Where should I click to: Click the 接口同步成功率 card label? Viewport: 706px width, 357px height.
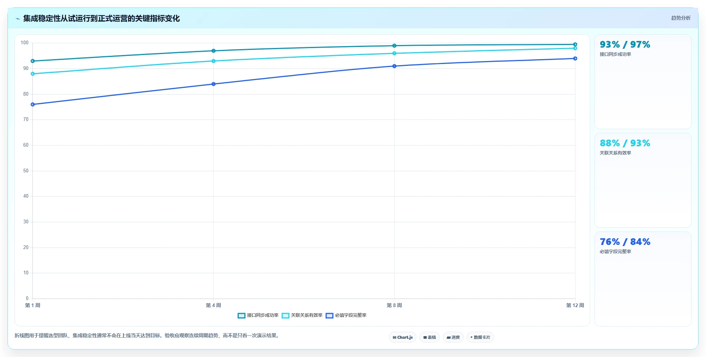click(615, 54)
